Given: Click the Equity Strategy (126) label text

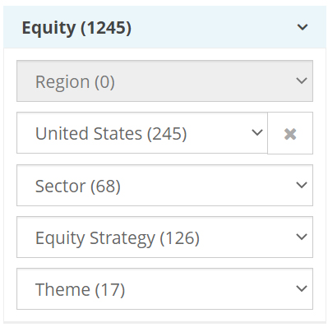Looking at the screenshot, I should [118, 238].
